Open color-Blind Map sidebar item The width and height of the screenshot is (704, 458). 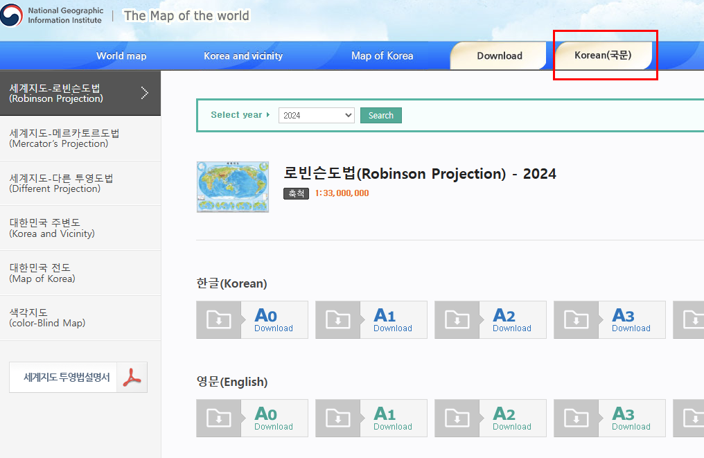[80, 318]
